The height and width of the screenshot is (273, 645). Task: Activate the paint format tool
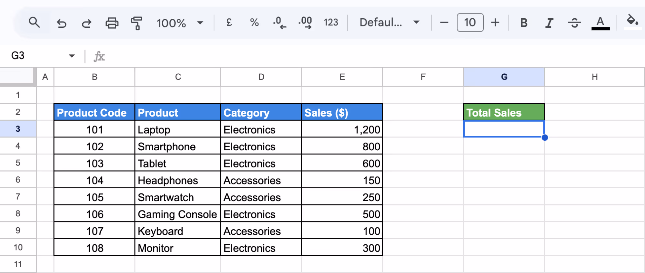[136, 23]
